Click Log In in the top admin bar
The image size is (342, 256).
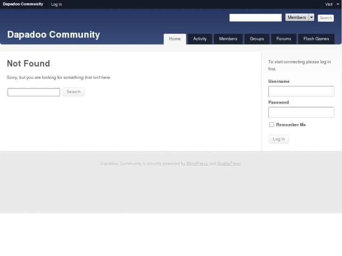pos(56,4)
